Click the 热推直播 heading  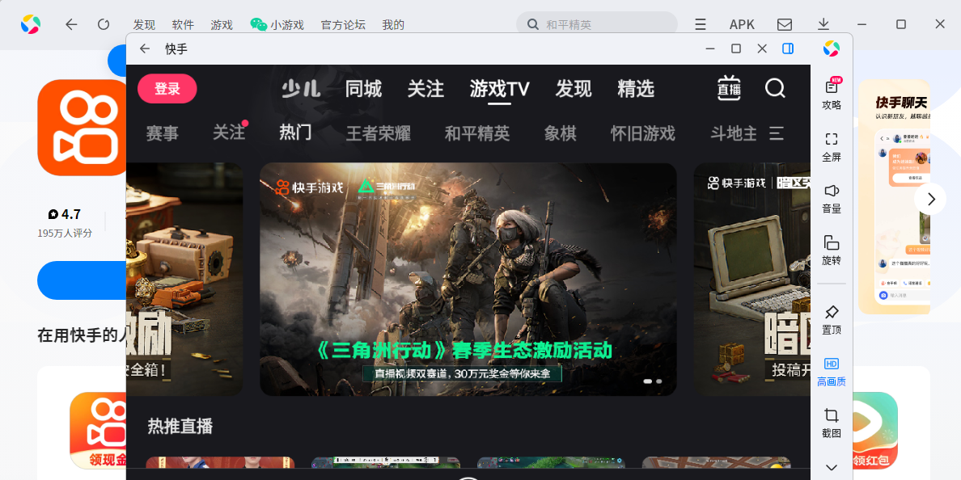click(x=180, y=426)
